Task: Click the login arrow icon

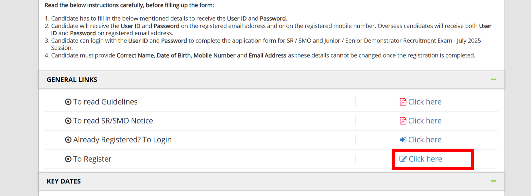Action: coord(403,139)
